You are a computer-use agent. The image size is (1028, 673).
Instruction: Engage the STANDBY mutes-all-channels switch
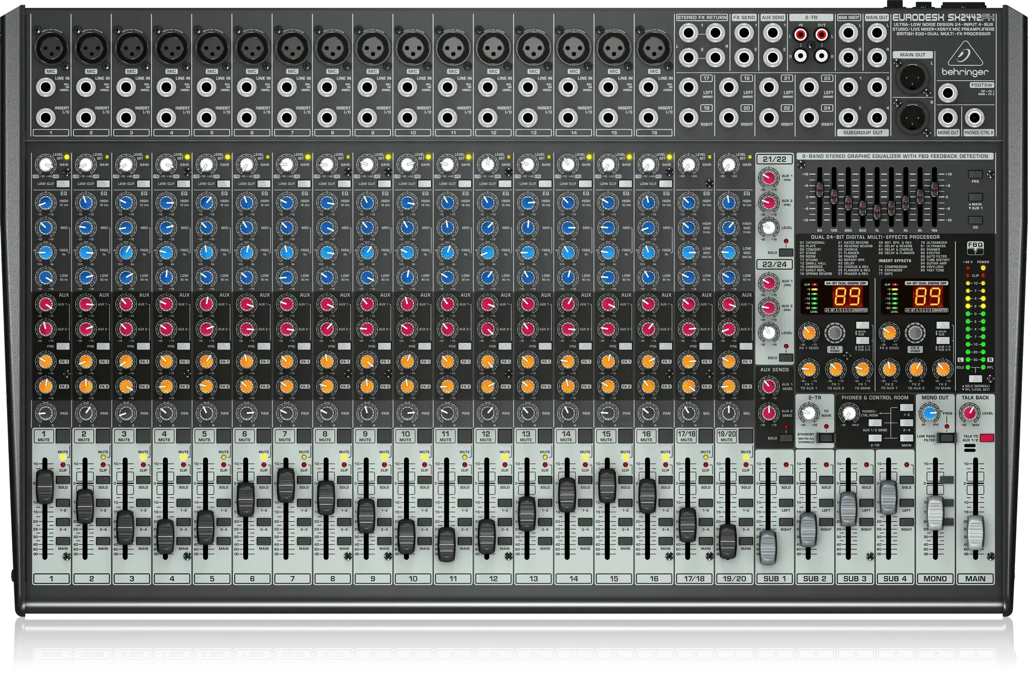pyautogui.click(x=825, y=439)
